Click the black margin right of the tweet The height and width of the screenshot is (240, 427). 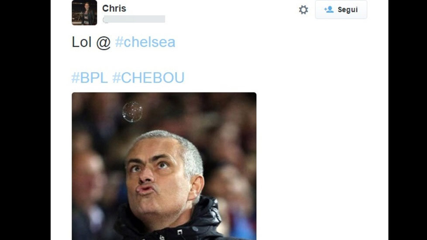pyautogui.click(x=408, y=120)
